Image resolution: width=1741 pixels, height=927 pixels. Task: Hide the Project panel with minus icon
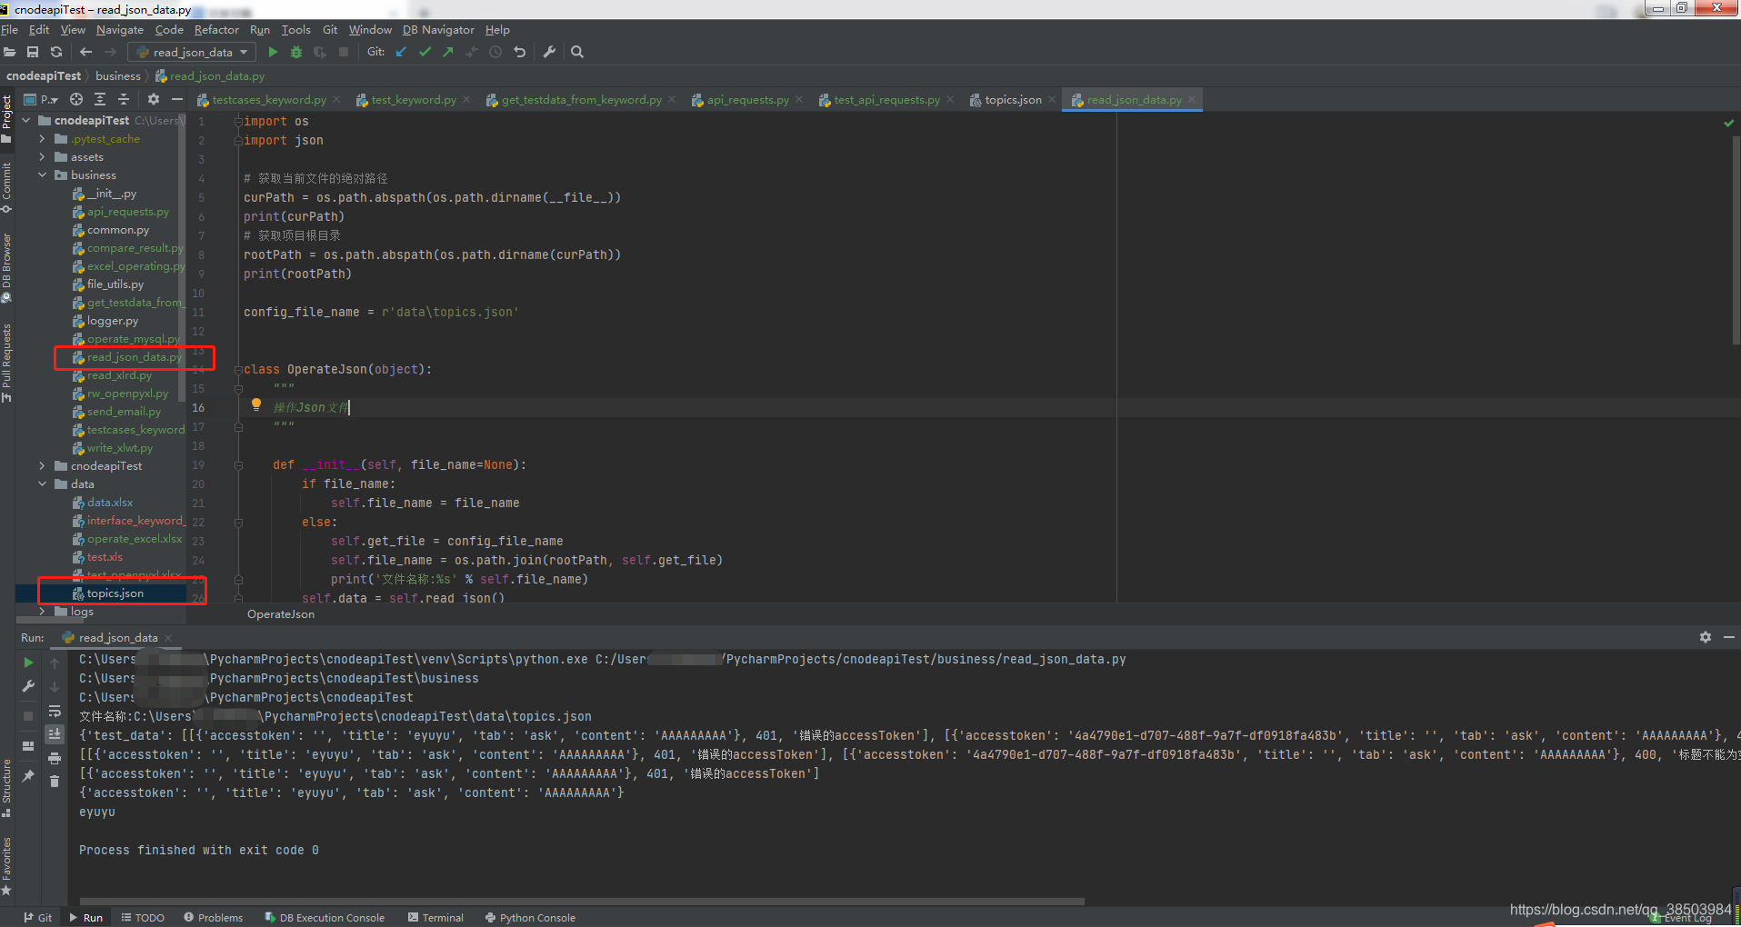pos(177,99)
